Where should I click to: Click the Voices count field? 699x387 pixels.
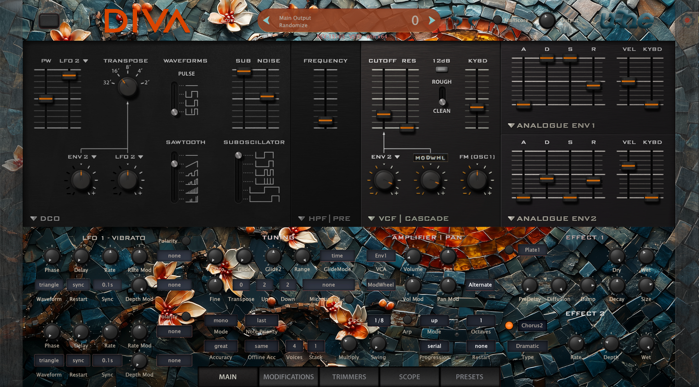(x=294, y=346)
